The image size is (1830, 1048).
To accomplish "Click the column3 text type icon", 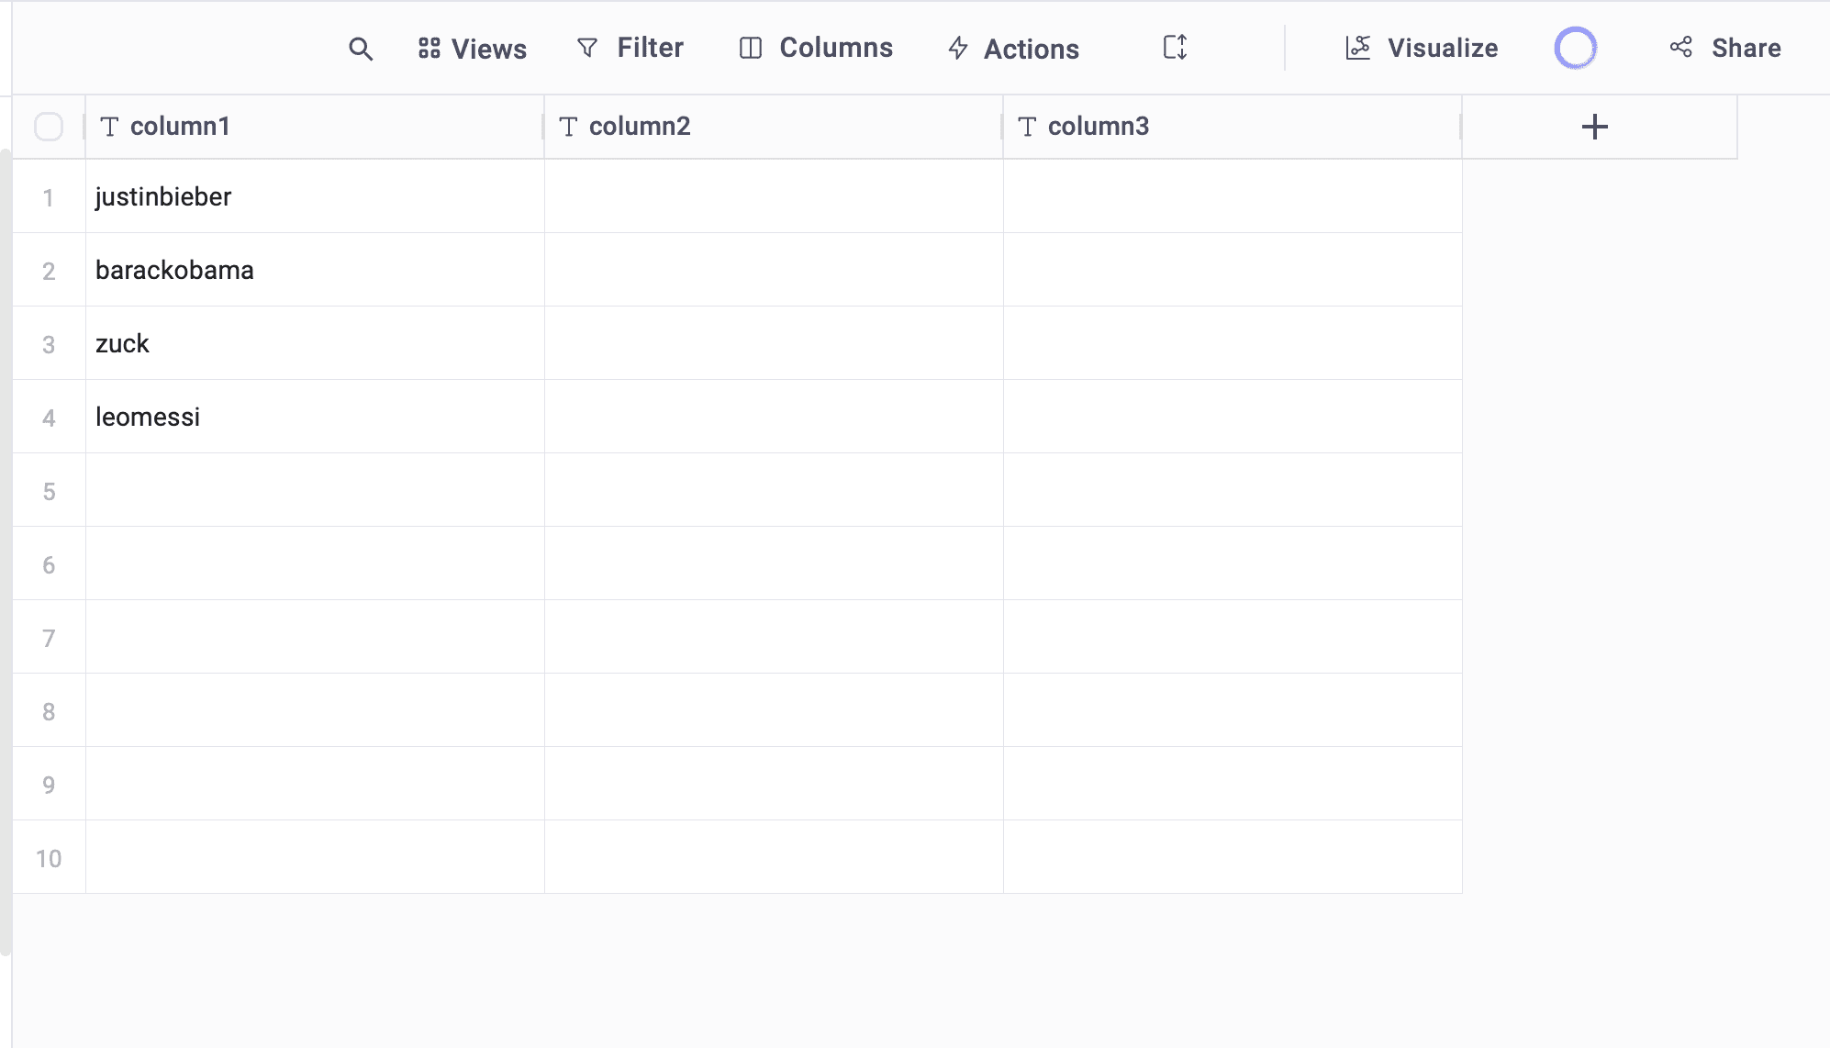I will click(1027, 127).
